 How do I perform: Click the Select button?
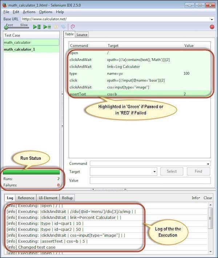click(172, 171)
